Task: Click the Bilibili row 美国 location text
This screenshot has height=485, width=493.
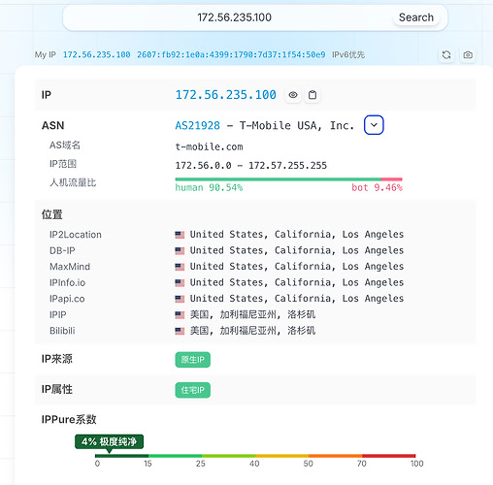Action: [252, 331]
